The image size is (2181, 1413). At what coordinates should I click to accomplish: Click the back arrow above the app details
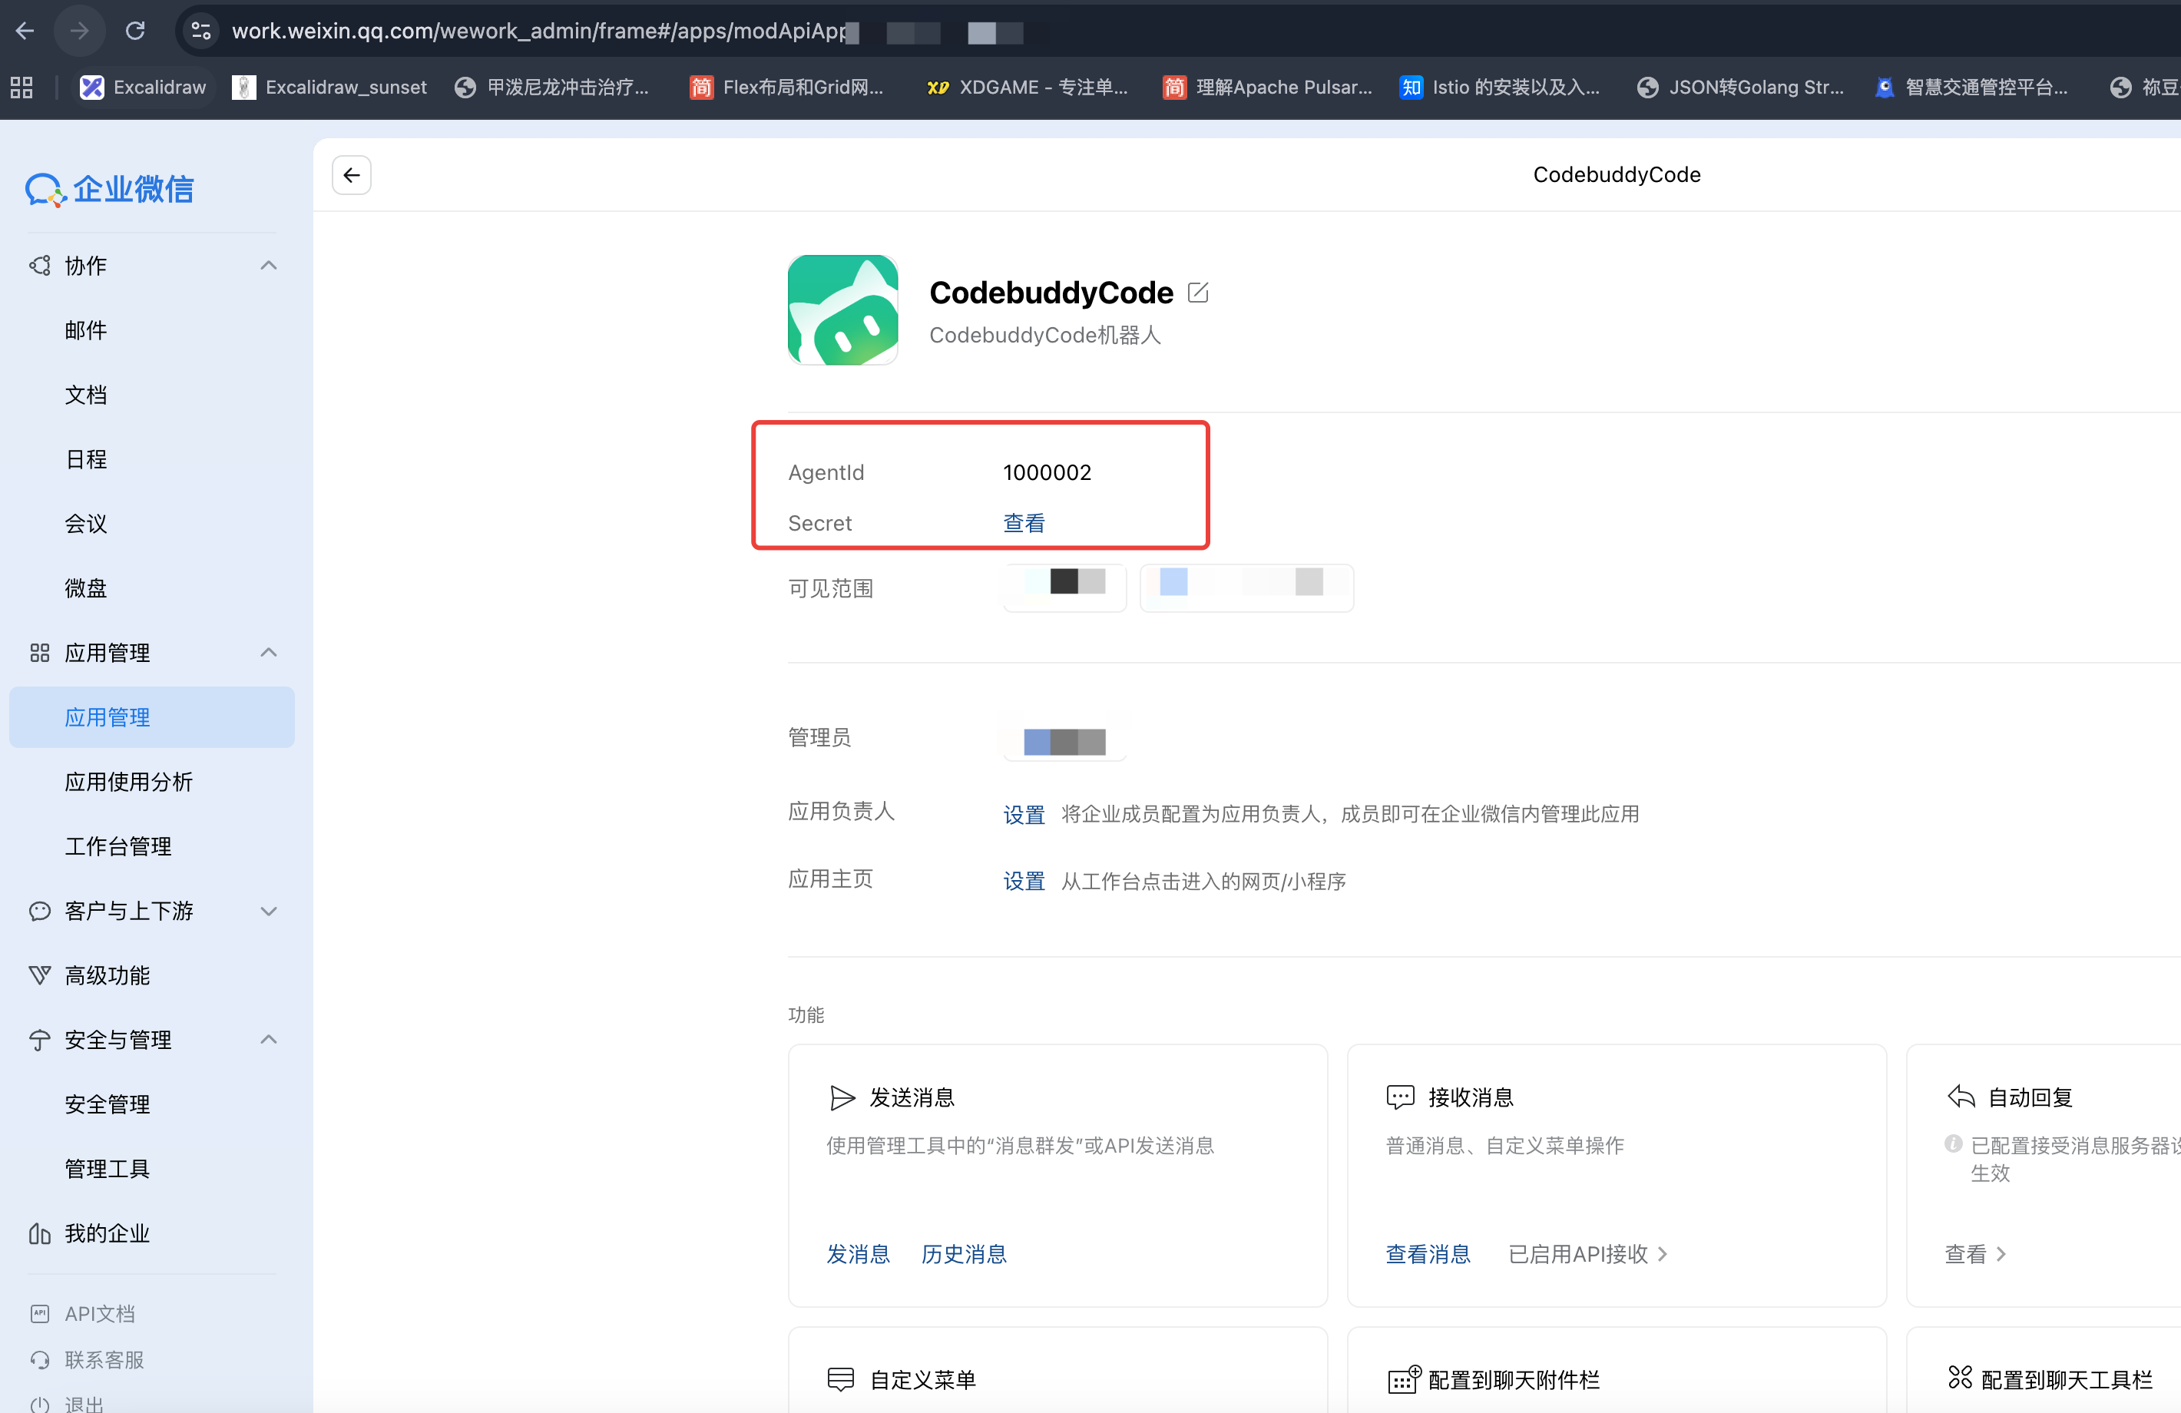pos(351,174)
